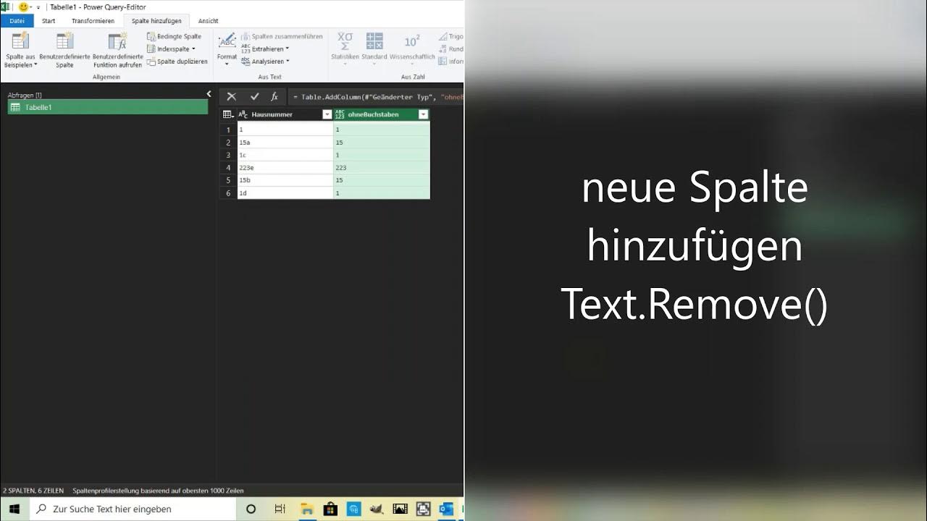Viewport: 927px width, 521px height.
Task: Select cell 223 in ohneBuchstaben
Action: pyautogui.click(x=382, y=167)
